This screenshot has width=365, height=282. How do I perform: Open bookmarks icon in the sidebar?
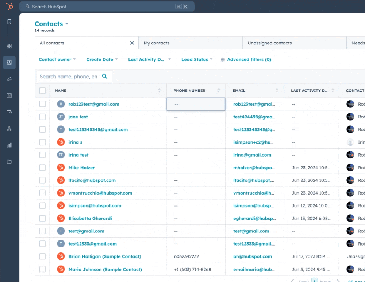click(9, 21)
